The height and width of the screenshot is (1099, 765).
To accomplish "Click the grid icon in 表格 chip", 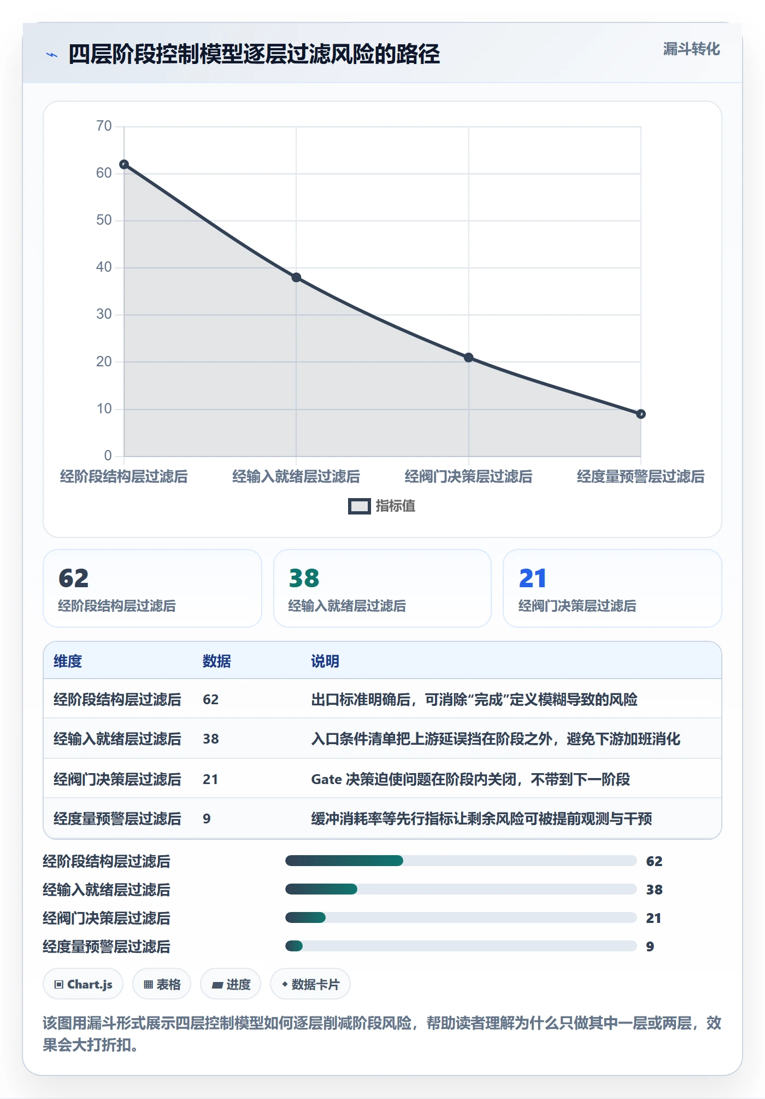I will (148, 985).
